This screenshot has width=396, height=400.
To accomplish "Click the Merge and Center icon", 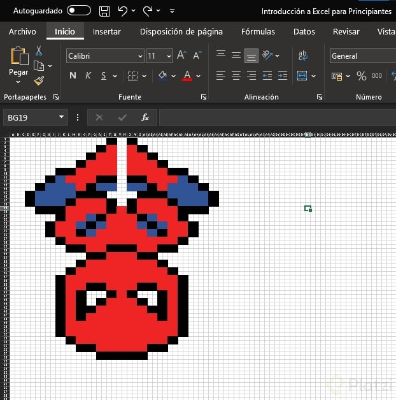I will (302, 76).
